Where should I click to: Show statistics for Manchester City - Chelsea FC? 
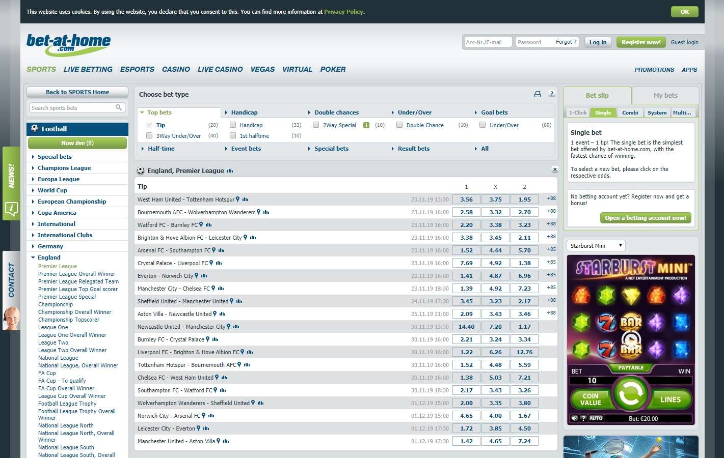click(x=221, y=289)
